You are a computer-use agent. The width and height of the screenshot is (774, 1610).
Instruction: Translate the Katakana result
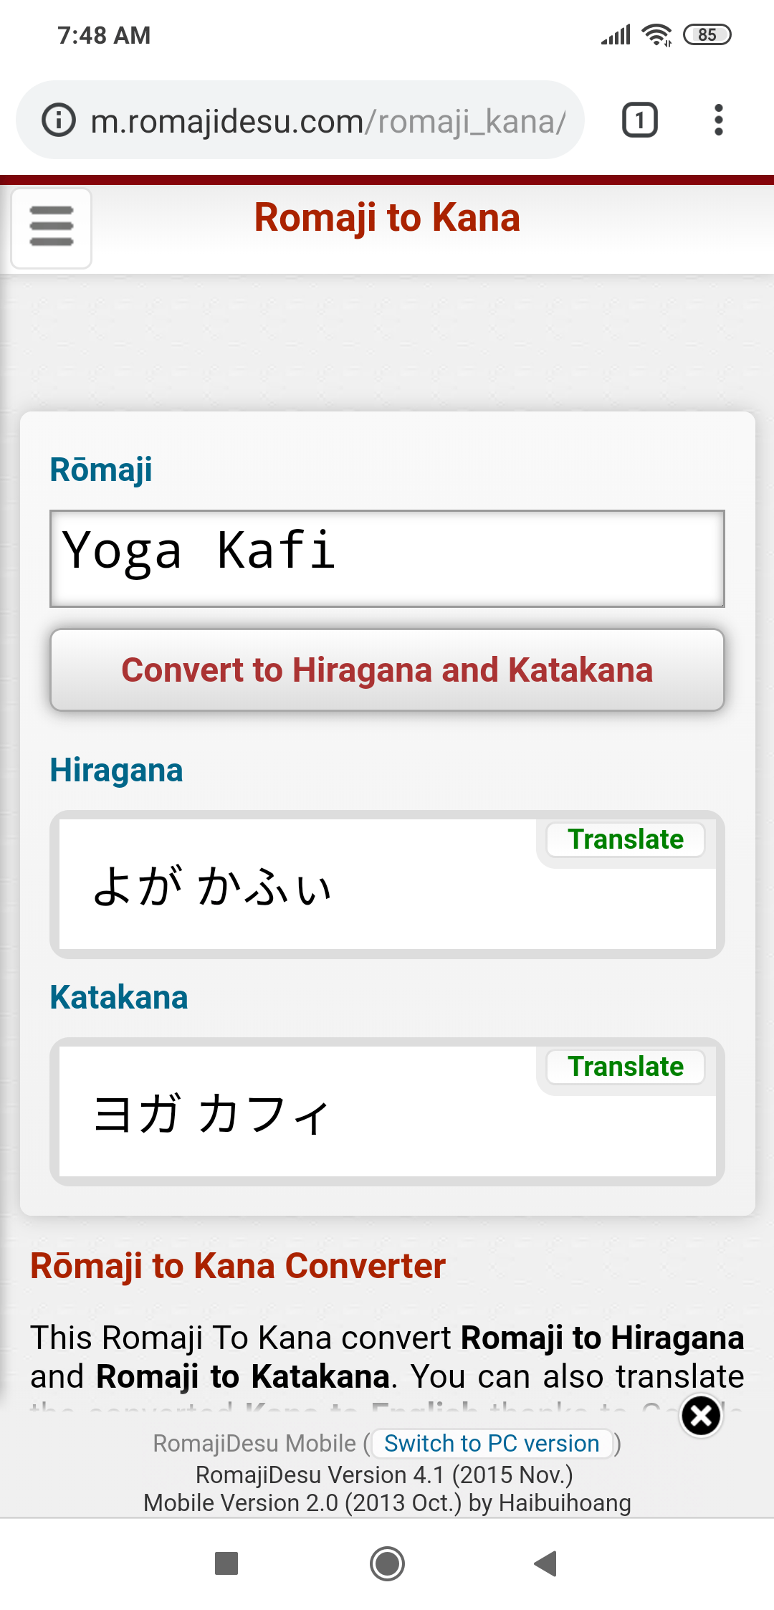625,1067
